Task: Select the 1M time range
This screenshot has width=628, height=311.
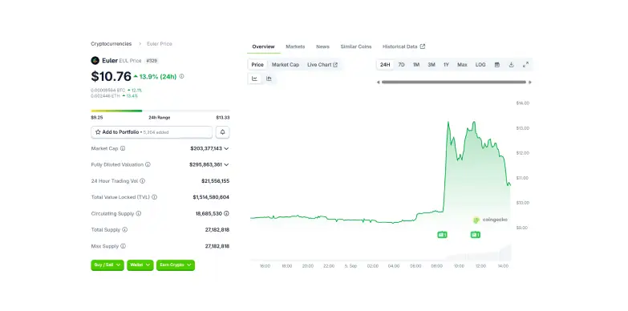Action: 416,64
